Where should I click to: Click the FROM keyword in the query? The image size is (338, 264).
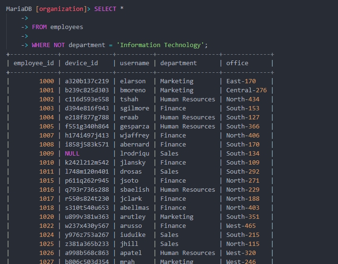pos(39,27)
